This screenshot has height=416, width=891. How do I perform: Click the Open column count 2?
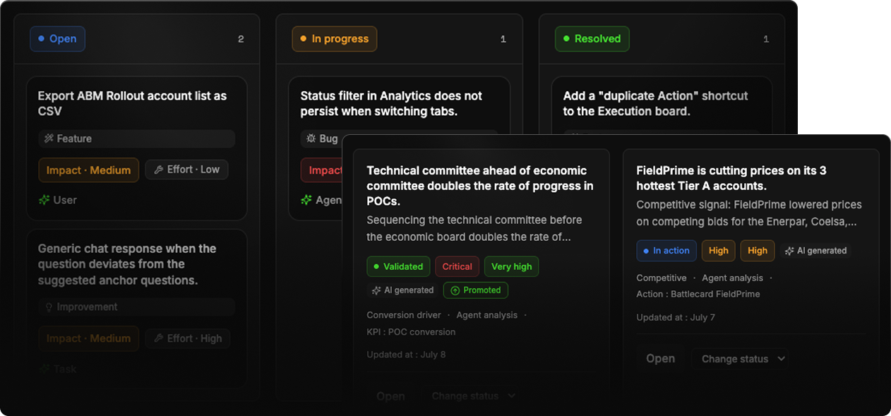click(x=241, y=40)
